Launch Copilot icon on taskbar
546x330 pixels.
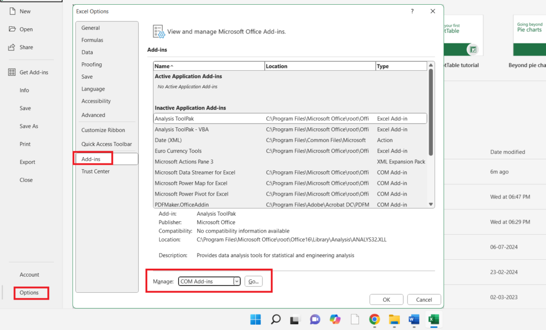pyautogui.click(x=335, y=319)
